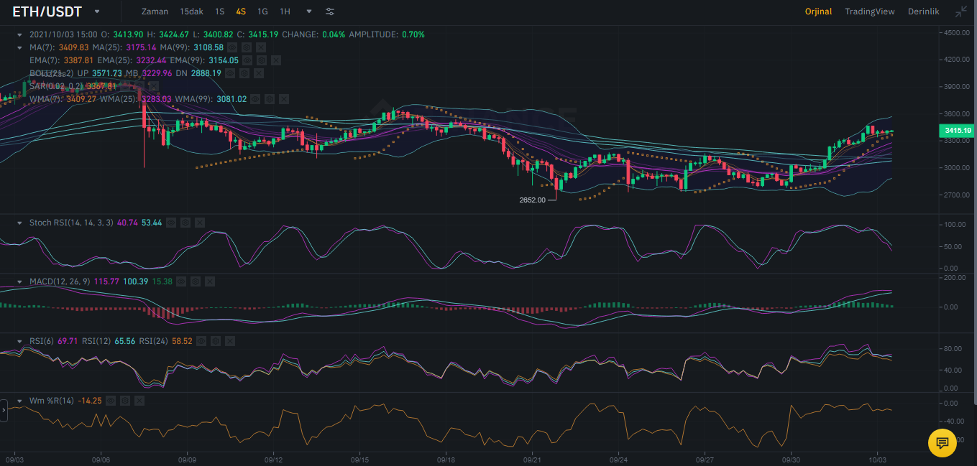Open the ETH/USDT pair dropdown
Screen dimensions: 977x466
97,11
